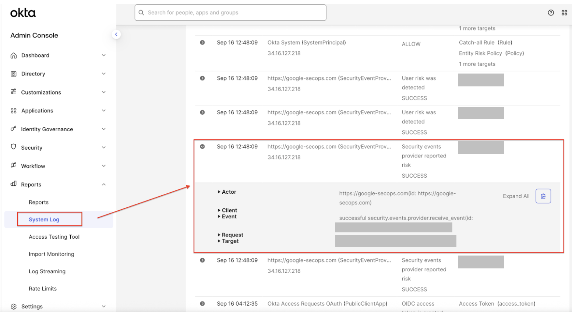Click the Settings gear icon
This screenshot has width=572, height=314.
point(13,306)
